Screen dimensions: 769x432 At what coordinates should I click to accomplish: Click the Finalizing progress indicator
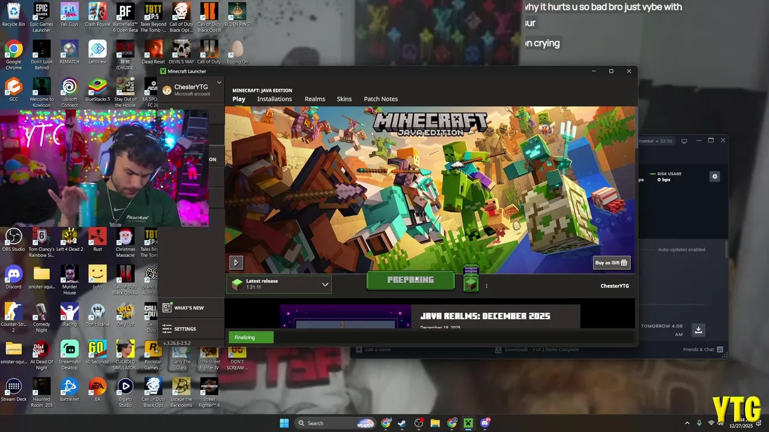251,337
